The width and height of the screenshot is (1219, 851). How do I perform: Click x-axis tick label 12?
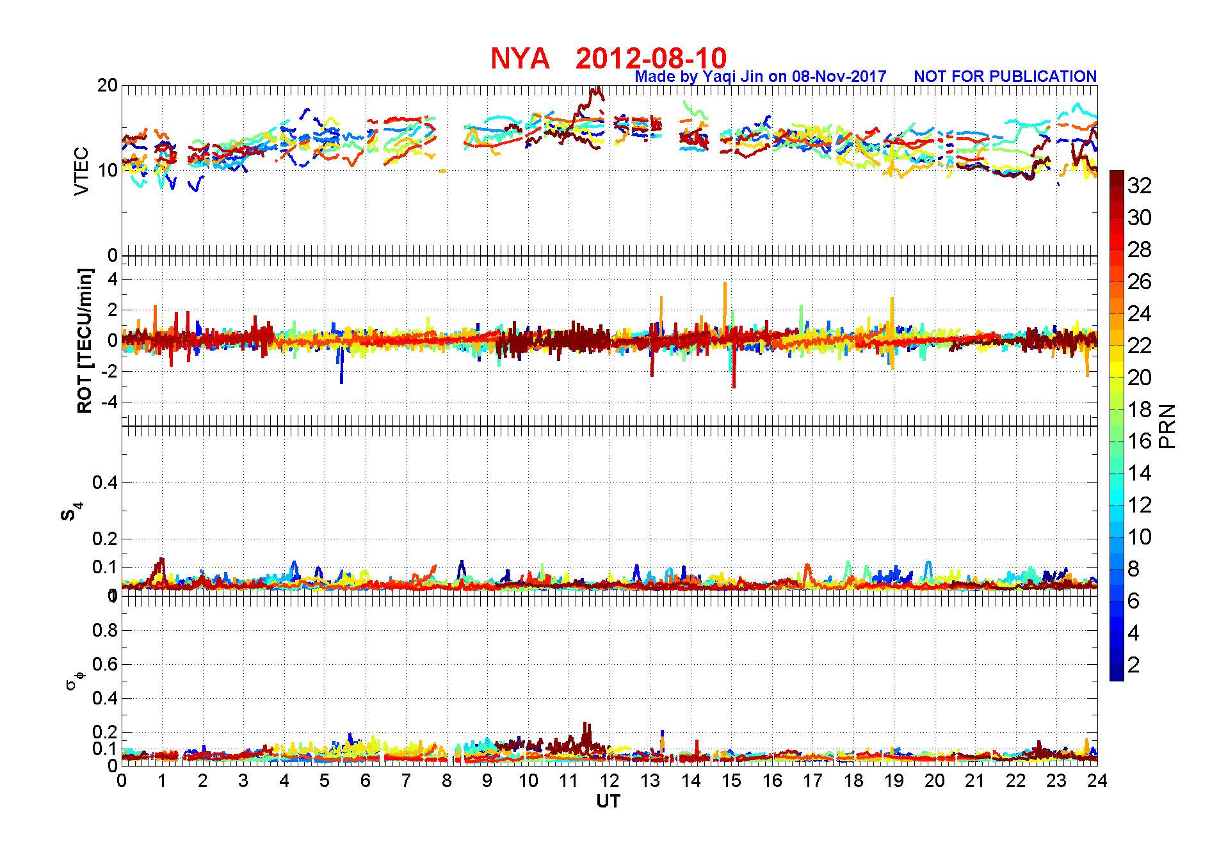pyautogui.click(x=609, y=781)
